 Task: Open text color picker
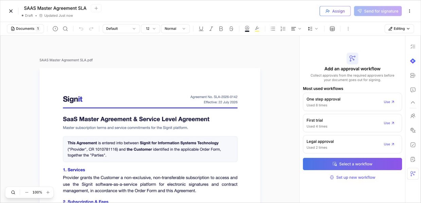pyautogui.click(x=247, y=29)
